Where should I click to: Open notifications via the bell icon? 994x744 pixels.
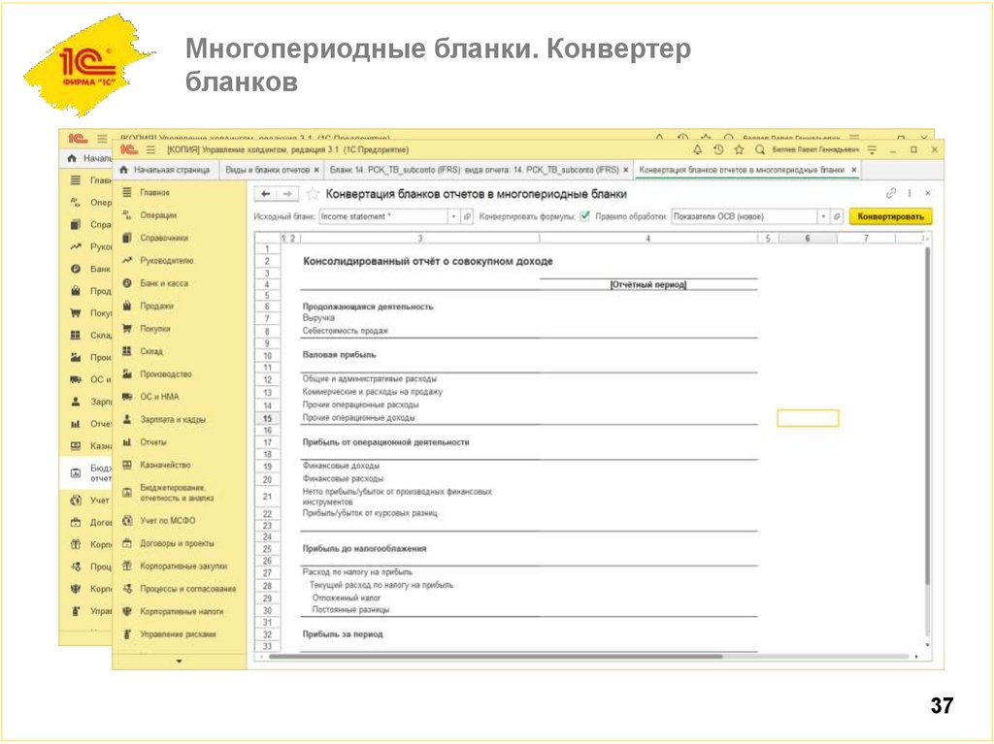[x=697, y=148]
